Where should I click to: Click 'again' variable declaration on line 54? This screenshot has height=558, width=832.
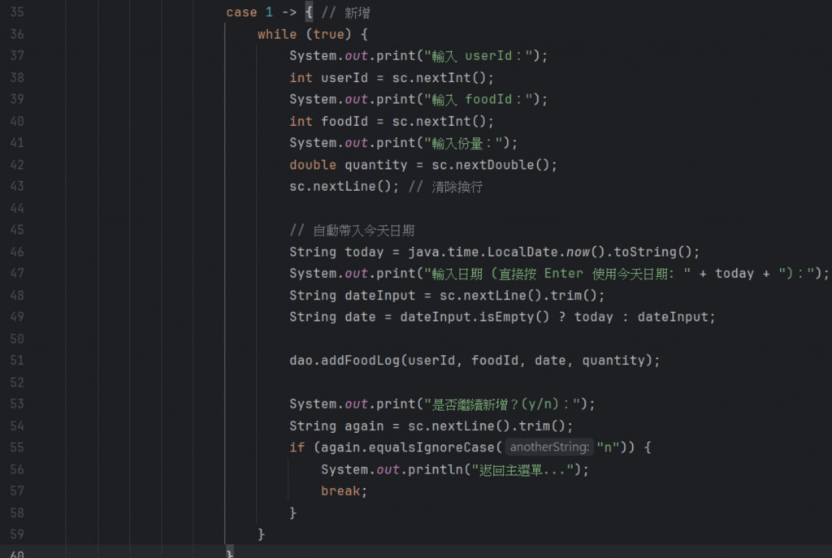tap(364, 426)
